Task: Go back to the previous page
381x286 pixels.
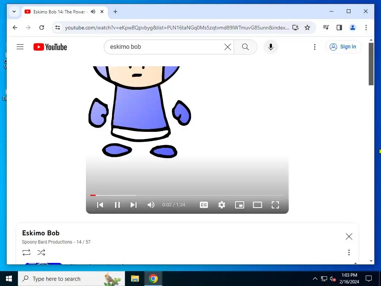Action: pyautogui.click(x=15, y=28)
